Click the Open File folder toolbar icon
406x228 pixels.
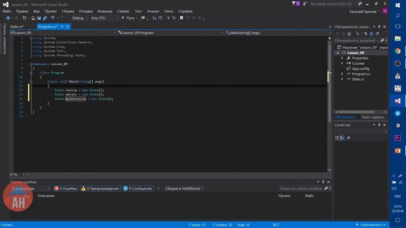point(33,18)
